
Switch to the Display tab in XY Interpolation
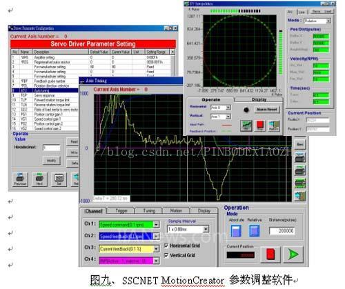click(x=259, y=99)
